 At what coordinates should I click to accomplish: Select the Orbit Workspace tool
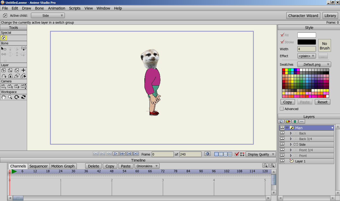pyautogui.click(x=23, y=97)
